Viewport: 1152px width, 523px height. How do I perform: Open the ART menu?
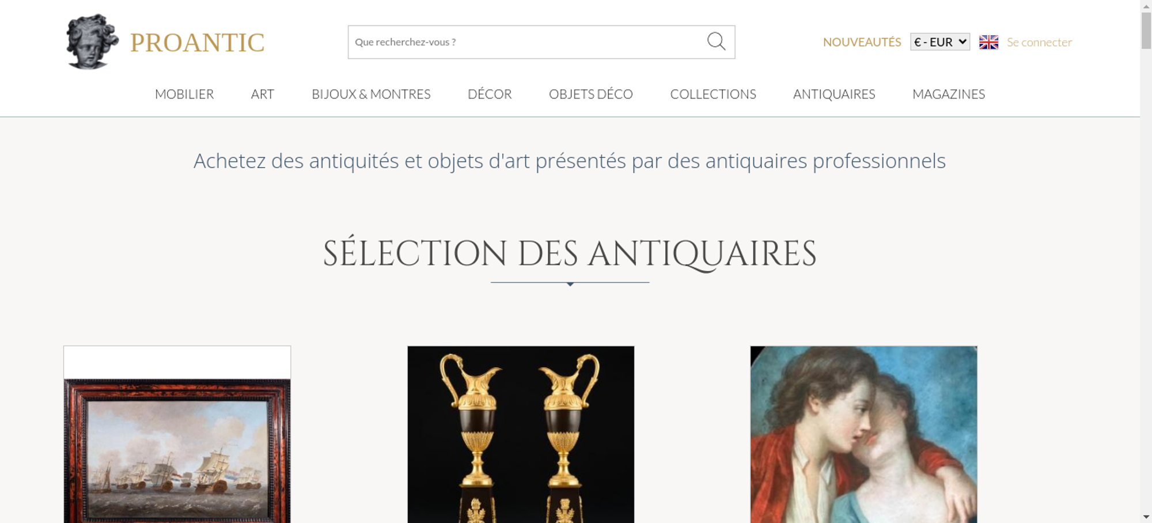pos(263,94)
